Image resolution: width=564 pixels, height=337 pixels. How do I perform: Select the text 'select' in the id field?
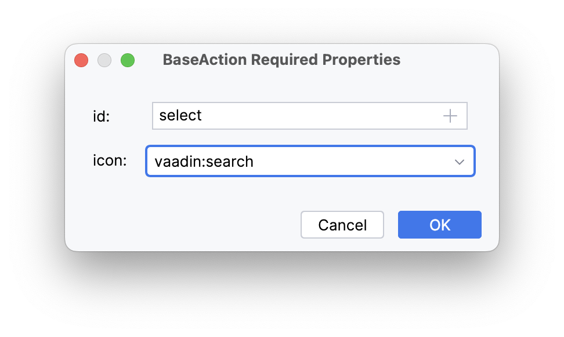[180, 116]
